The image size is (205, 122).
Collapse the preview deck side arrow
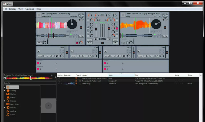(55, 77)
